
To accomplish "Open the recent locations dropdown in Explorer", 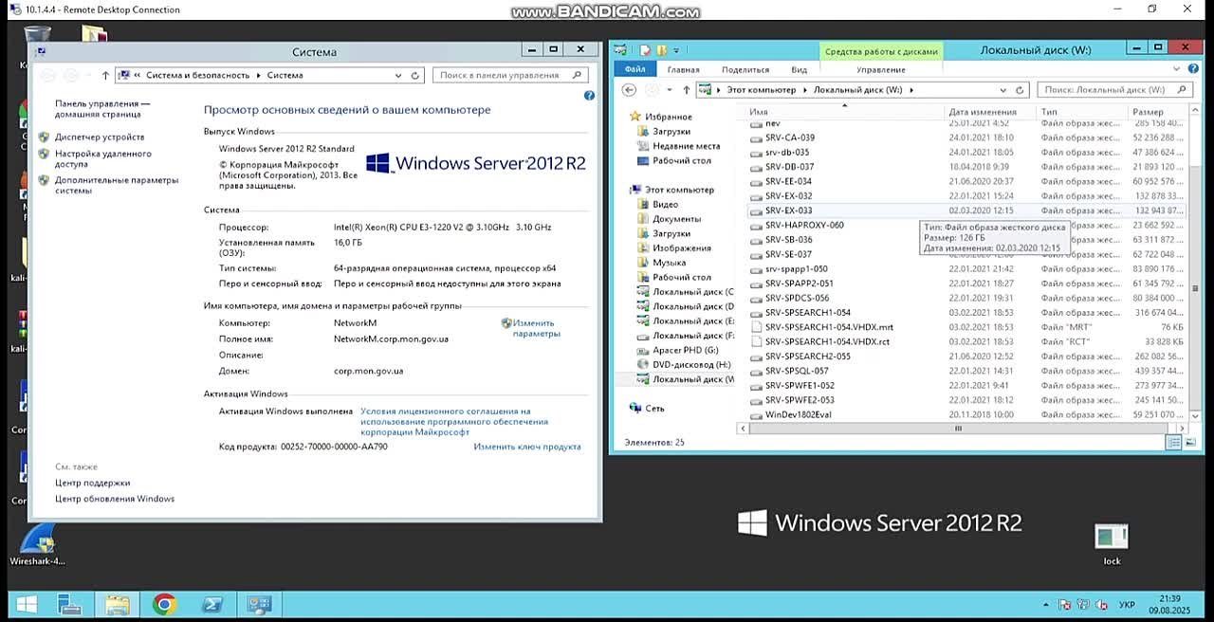I will point(670,90).
